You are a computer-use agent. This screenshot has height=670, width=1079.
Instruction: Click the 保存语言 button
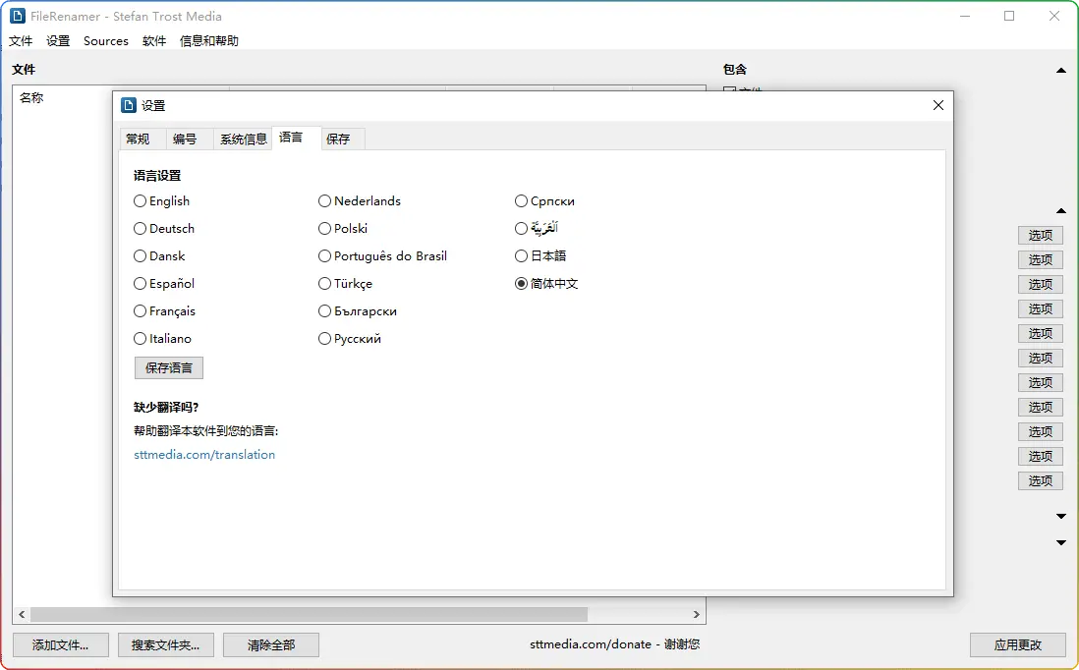point(169,368)
